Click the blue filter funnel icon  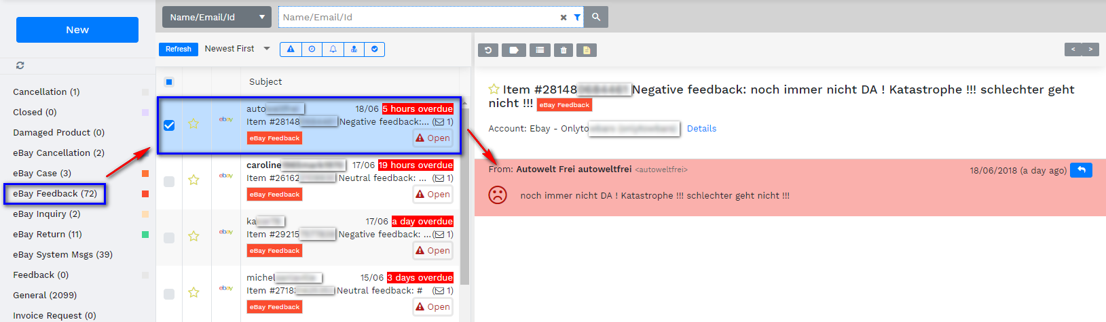tap(577, 18)
